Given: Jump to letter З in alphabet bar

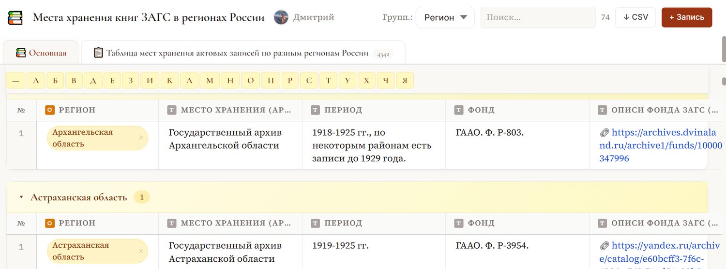Looking at the screenshot, I should pyautogui.click(x=130, y=81).
